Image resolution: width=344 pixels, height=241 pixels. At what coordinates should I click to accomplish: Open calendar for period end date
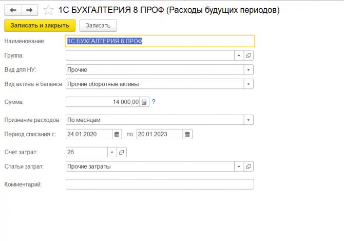187,134
